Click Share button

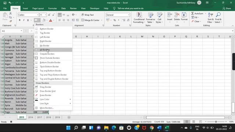click(x=227, y=8)
